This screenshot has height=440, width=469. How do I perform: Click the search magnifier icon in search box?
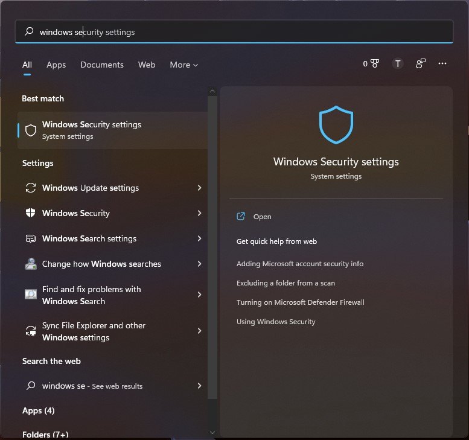pyautogui.click(x=29, y=31)
